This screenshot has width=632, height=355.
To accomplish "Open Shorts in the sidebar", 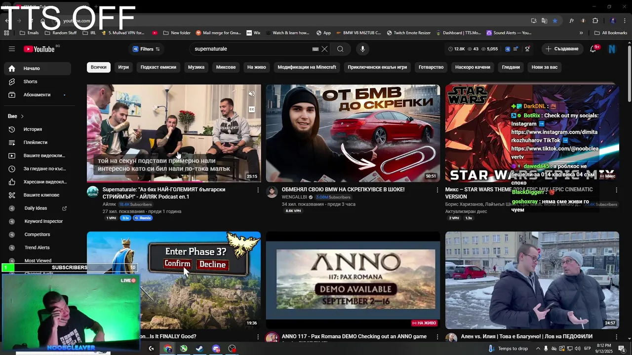I will click(x=38, y=81).
